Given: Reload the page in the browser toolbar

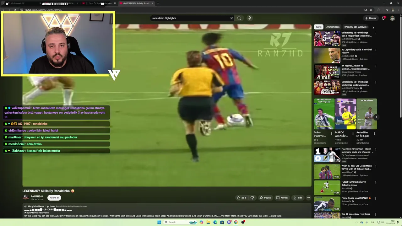Looking at the screenshot, I should (x=14, y=10).
